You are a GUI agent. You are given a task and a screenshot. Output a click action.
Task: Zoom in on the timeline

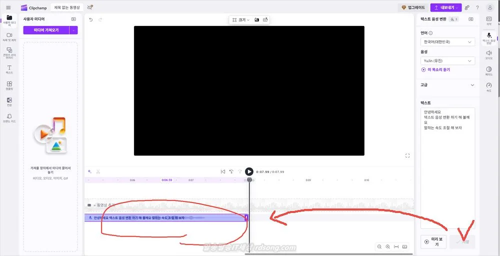click(388, 246)
